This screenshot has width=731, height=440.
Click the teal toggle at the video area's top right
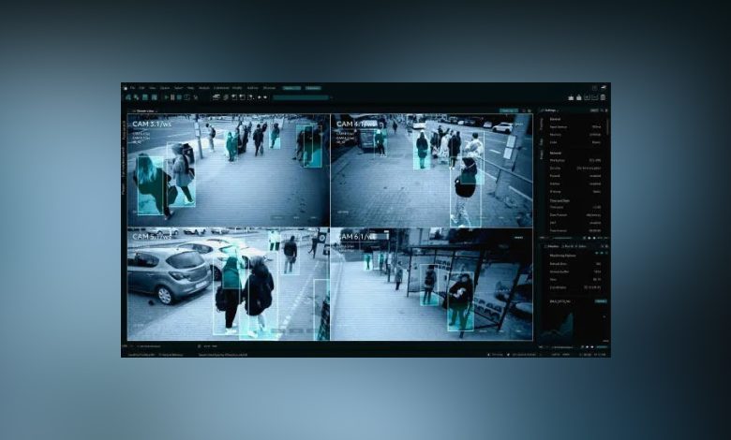(509, 110)
